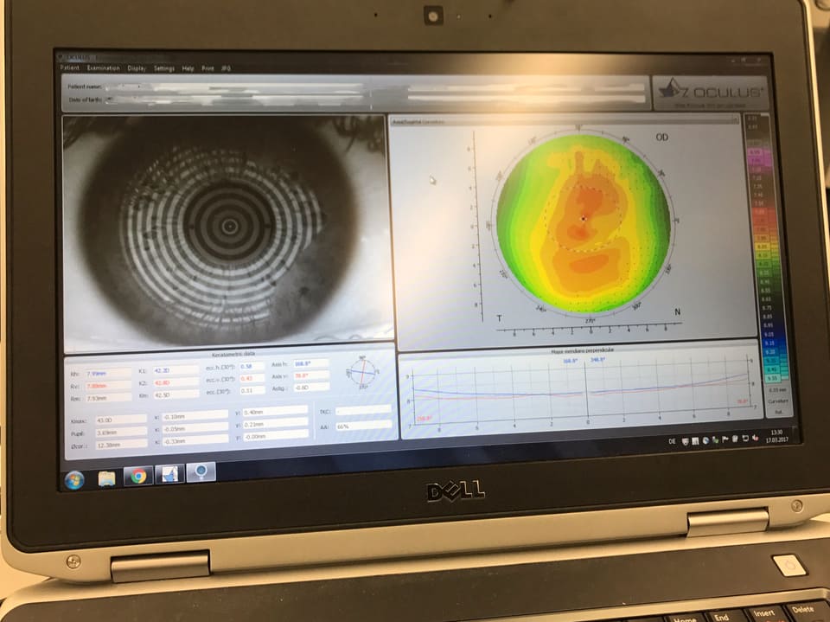The image size is (830, 622).
Task: Click the Placido ring eye image
Action: pos(228,227)
